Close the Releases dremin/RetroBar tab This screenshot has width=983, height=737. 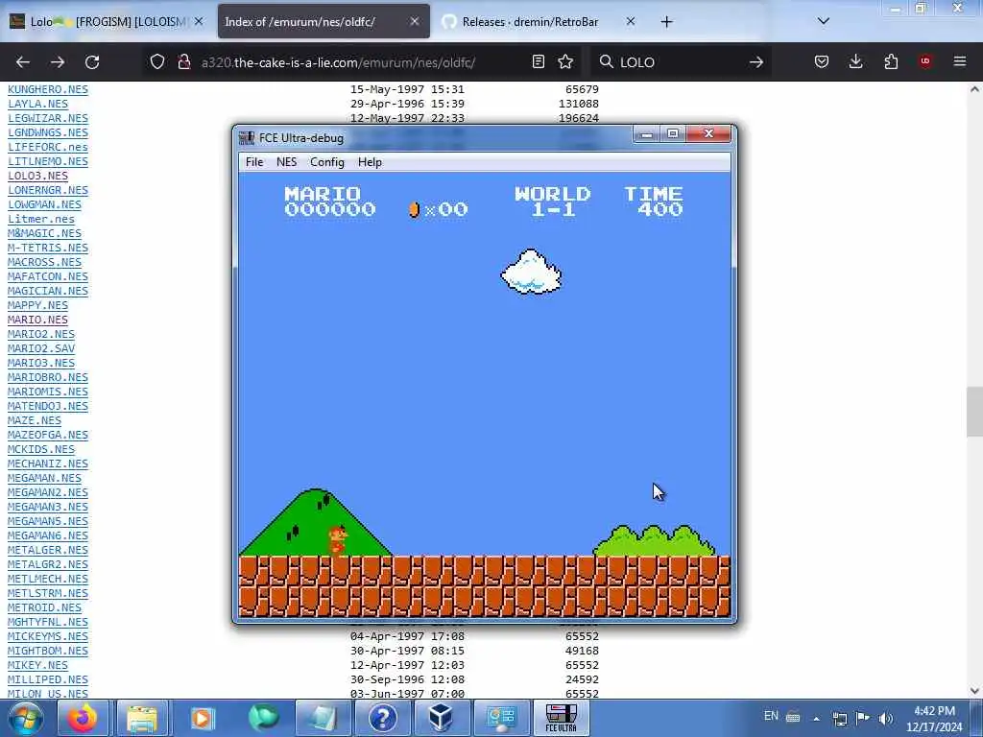point(631,21)
